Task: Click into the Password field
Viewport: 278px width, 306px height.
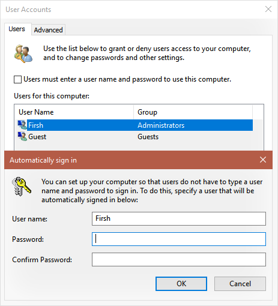Action: pos(179,239)
